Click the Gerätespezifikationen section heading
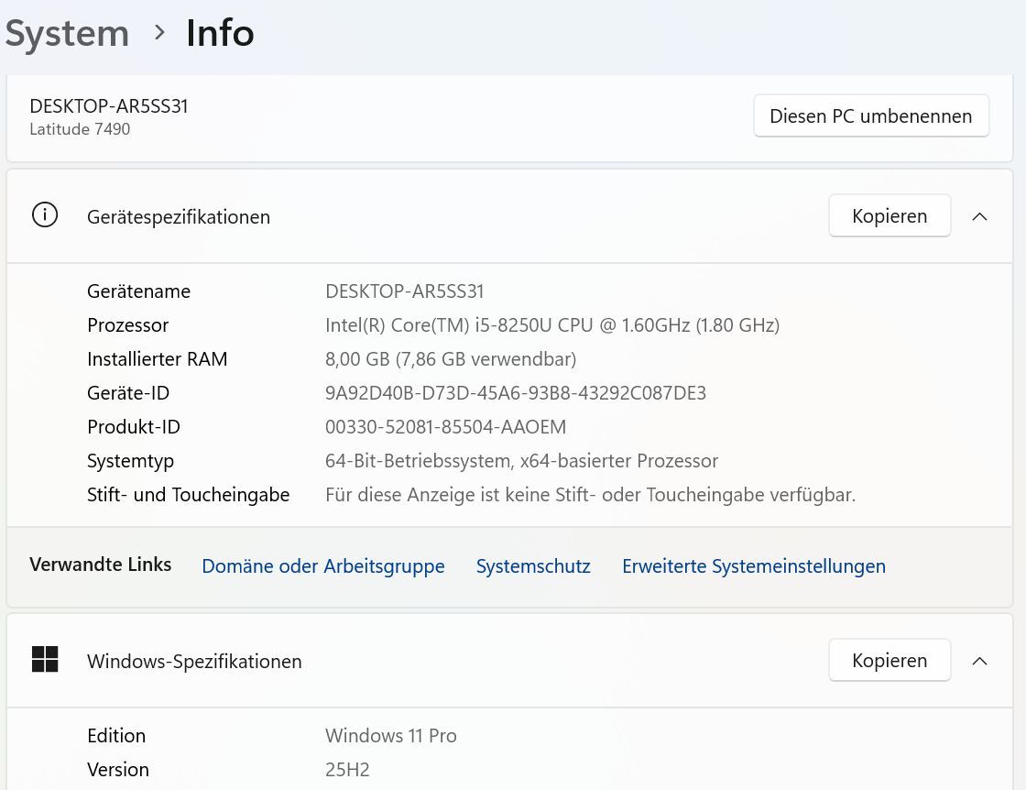The height and width of the screenshot is (790, 1026). pos(179,217)
